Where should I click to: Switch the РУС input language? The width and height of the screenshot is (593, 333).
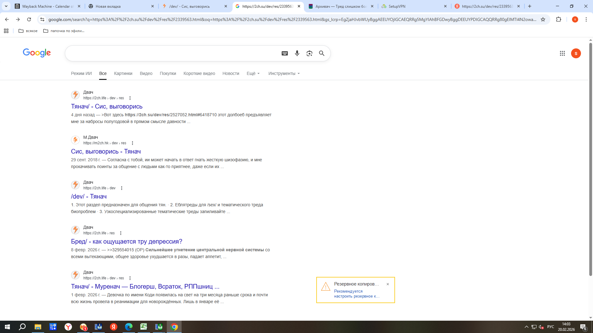click(x=551, y=327)
